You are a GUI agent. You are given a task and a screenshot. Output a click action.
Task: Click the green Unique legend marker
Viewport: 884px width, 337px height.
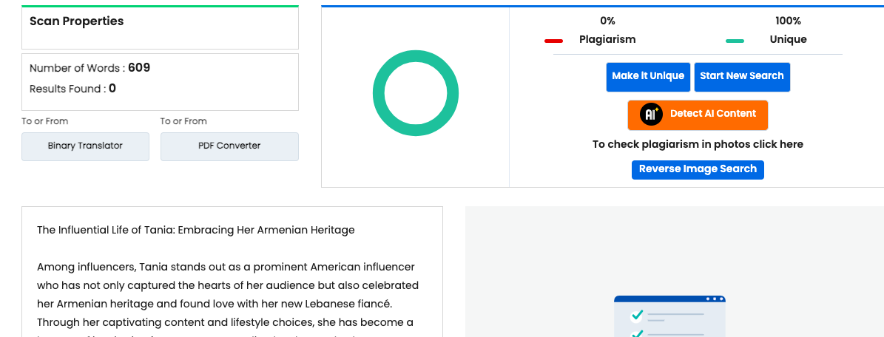[x=735, y=41]
